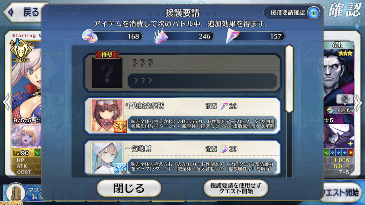This screenshot has width=365, height=205.
Task: Select the 千代紙突撃隊 support entry
Action: coord(182,116)
